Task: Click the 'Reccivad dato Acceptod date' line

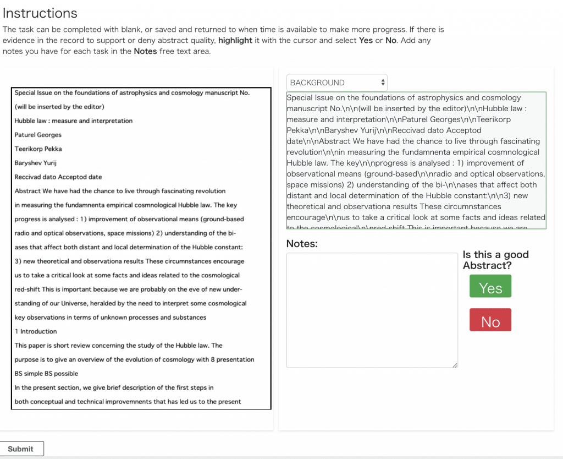Action: (x=58, y=177)
